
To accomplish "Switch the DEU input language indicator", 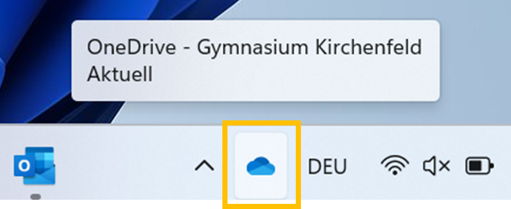I will click(x=327, y=166).
